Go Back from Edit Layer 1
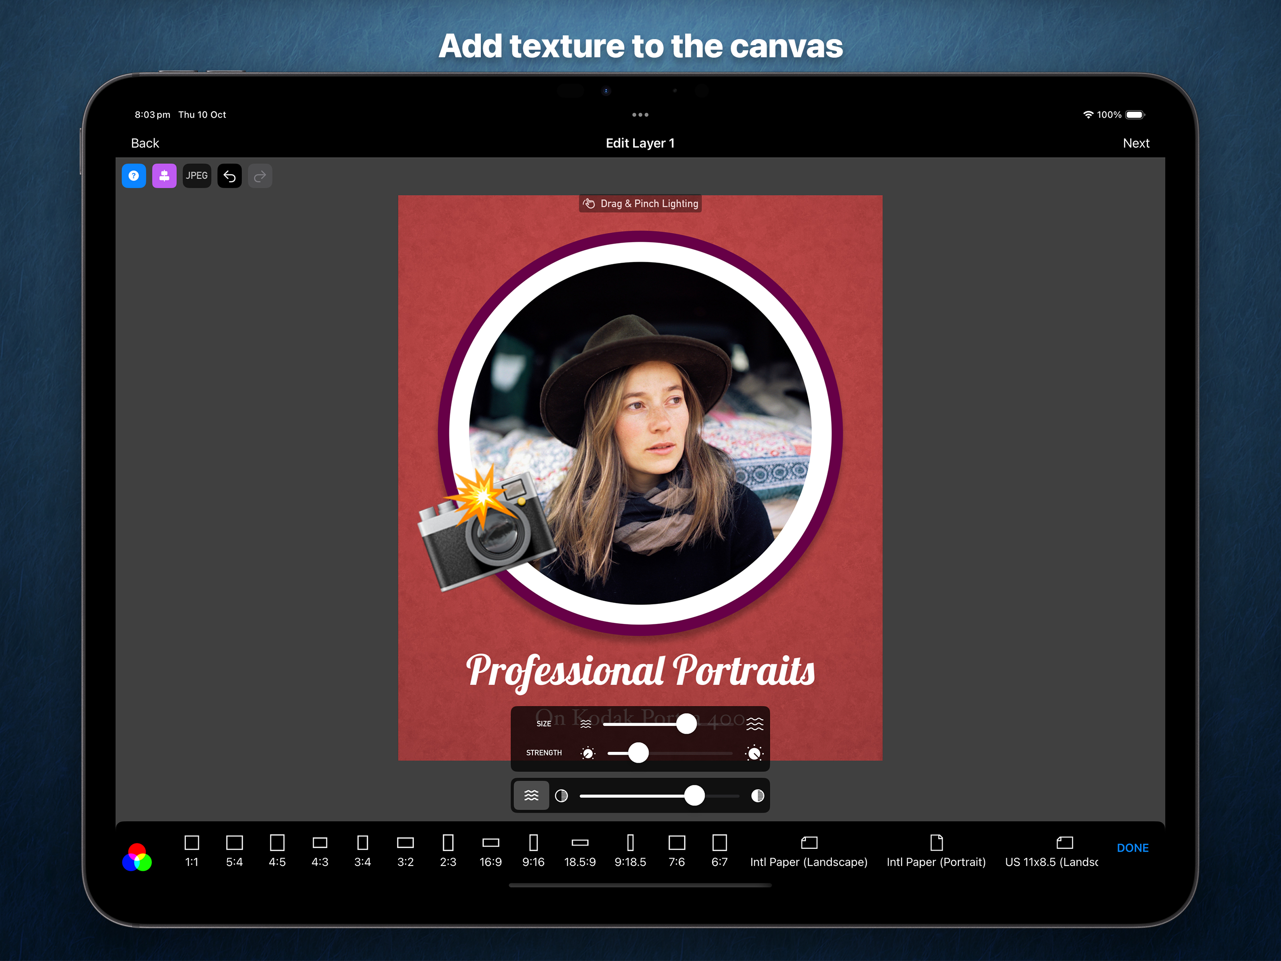 [x=145, y=143]
